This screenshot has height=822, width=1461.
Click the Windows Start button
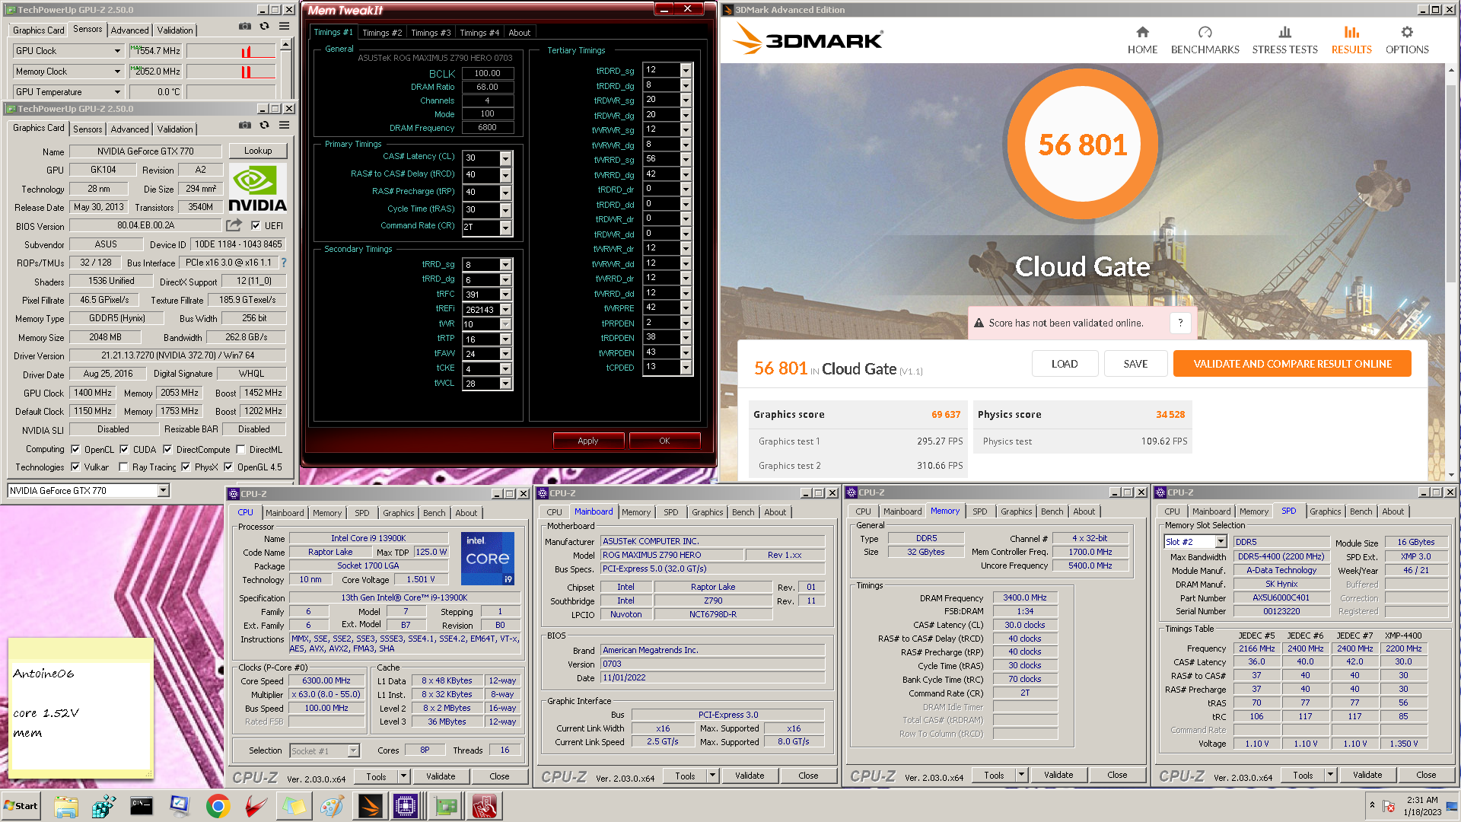click(21, 806)
